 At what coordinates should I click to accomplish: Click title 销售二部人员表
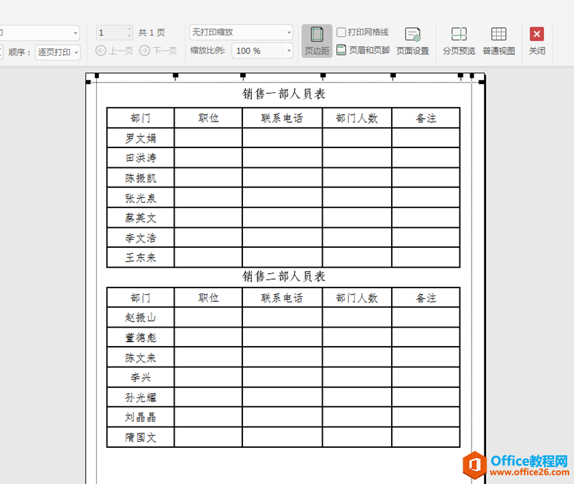pos(284,276)
